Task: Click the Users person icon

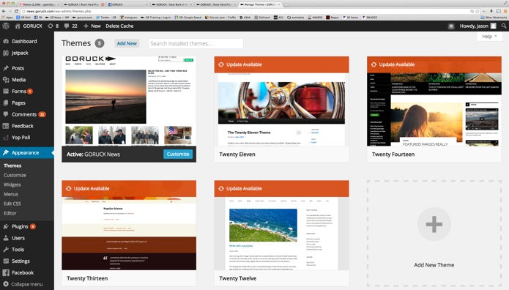Action: tap(6, 238)
